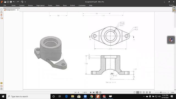Click the Open file folder icon

pyautogui.click(x=5, y=2)
